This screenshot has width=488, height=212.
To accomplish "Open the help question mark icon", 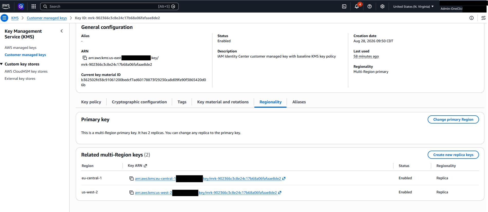I will pyautogui.click(x=370, y=6).
